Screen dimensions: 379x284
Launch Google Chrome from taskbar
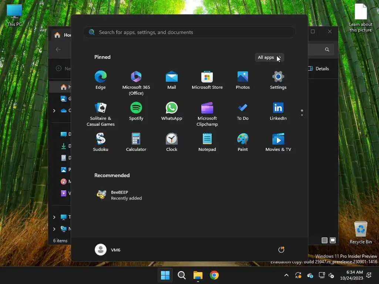(214, 275)
